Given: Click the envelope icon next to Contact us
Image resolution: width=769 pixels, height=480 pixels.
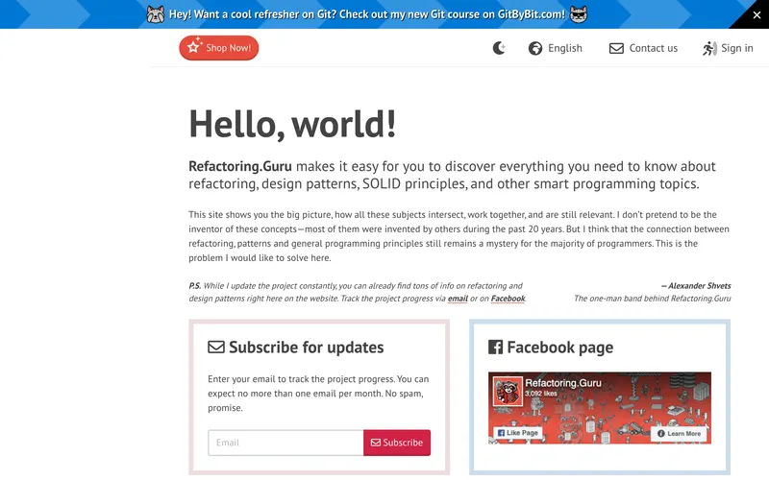Looking at the screenshot, I should 616,48.
